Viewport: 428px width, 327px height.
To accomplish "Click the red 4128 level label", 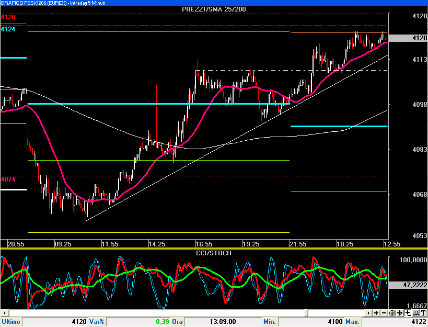I will [x=8, y=17].
